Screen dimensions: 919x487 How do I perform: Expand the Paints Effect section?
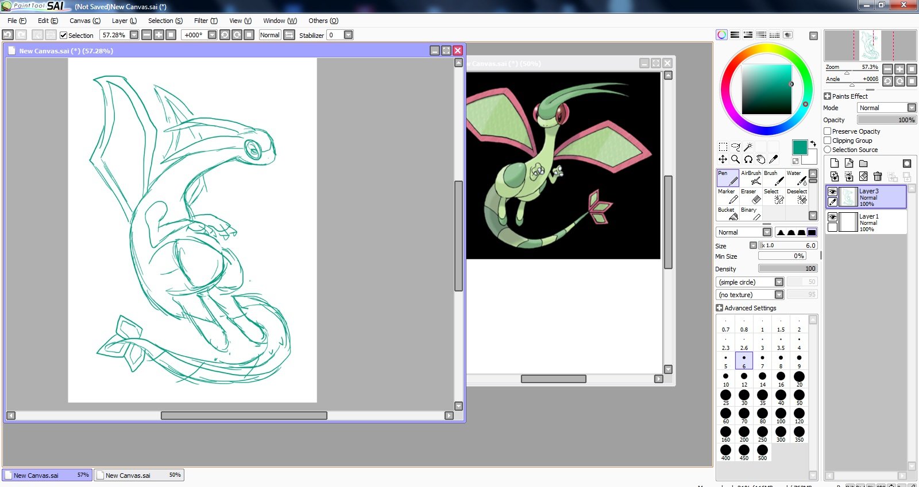[x=828, y=96]
